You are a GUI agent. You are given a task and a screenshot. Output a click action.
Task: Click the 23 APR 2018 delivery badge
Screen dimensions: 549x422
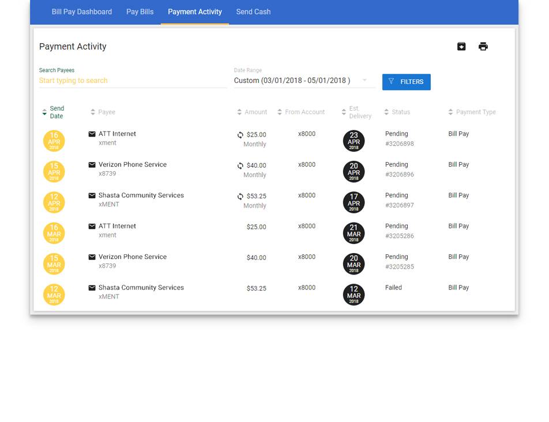click(354, 141)
